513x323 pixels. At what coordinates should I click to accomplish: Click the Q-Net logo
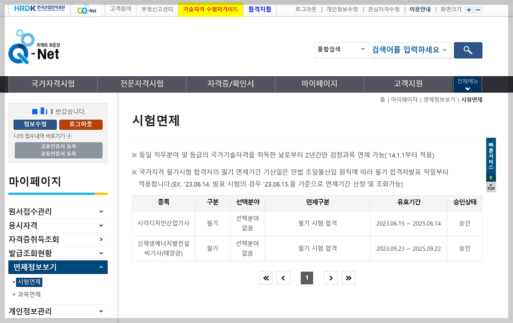point(34,47)
